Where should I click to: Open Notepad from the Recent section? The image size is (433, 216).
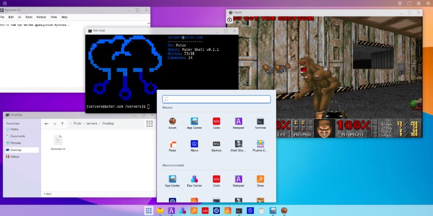238,123
